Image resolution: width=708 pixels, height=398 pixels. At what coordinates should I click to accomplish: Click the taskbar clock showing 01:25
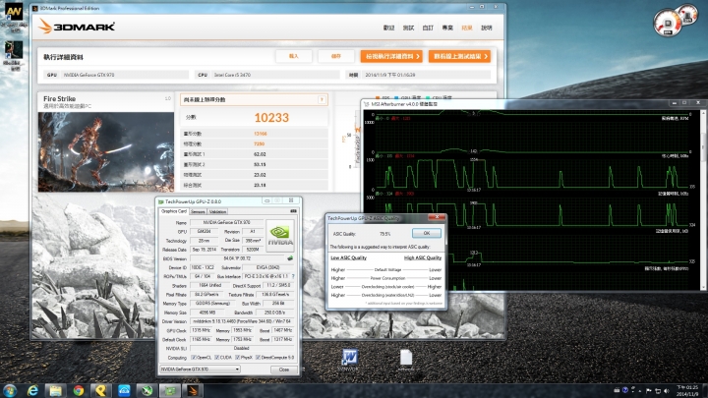coord(686,391)
